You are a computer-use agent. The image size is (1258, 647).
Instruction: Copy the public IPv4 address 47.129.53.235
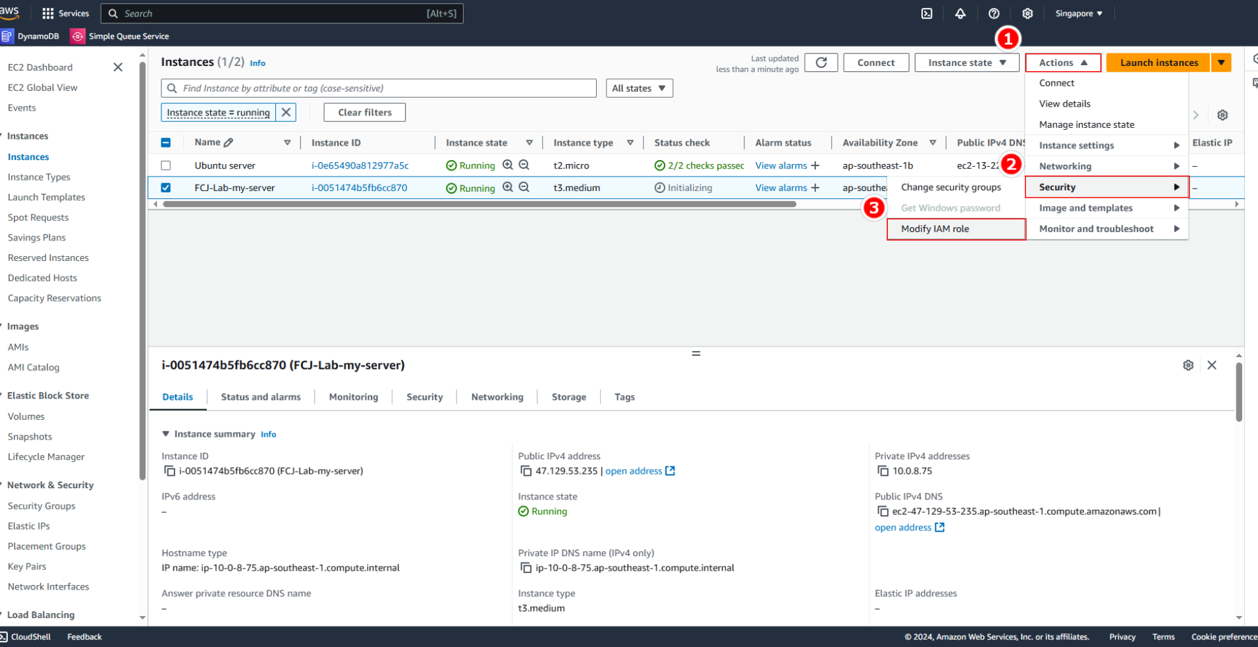pos(526,471)
